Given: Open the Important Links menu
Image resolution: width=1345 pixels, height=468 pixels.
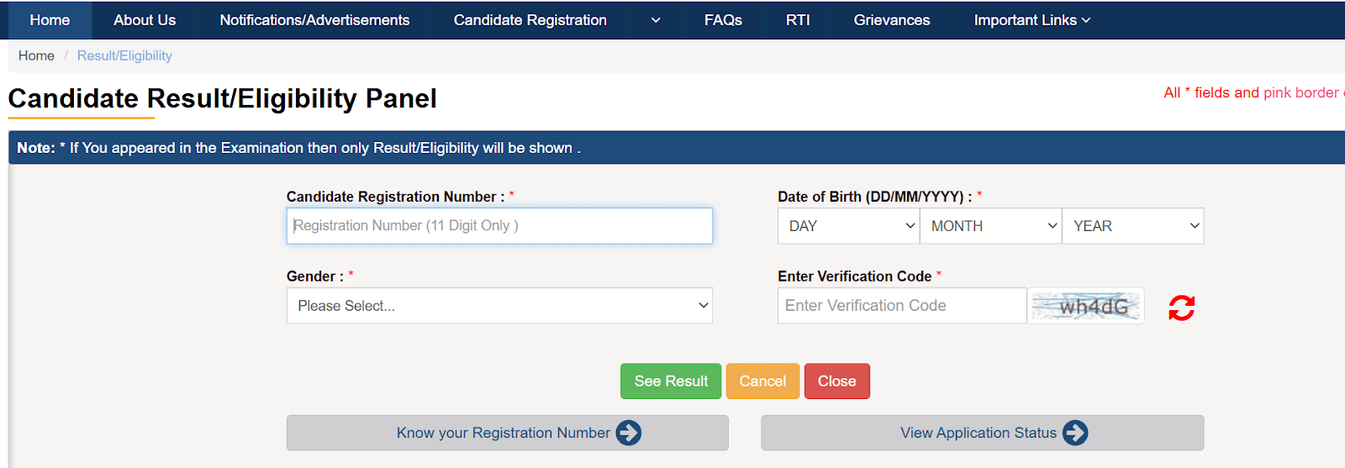Looking at the screenshot, I should 1031,20.
